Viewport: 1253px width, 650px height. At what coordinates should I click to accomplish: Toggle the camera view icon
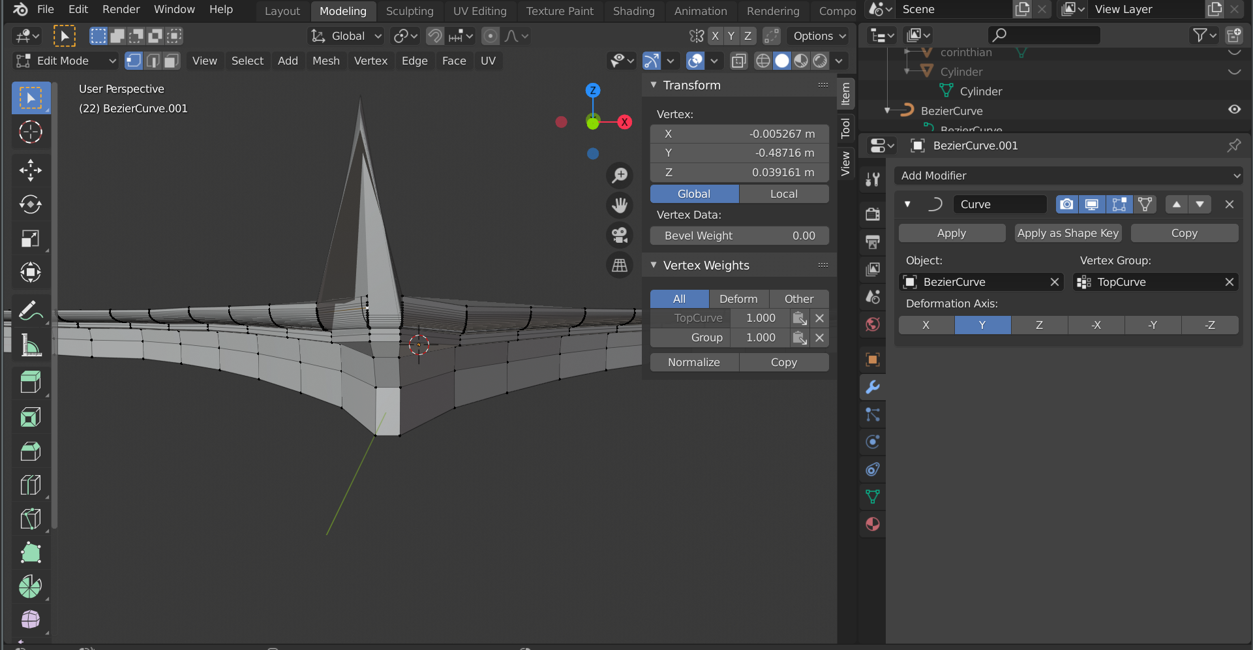620,235
